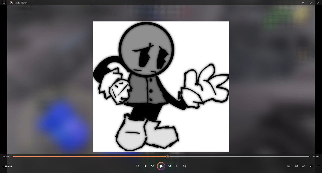This screenshot has width=322, height=173.
Task: Skip forward 30 seconds
Action: click(x=170, y=166)
